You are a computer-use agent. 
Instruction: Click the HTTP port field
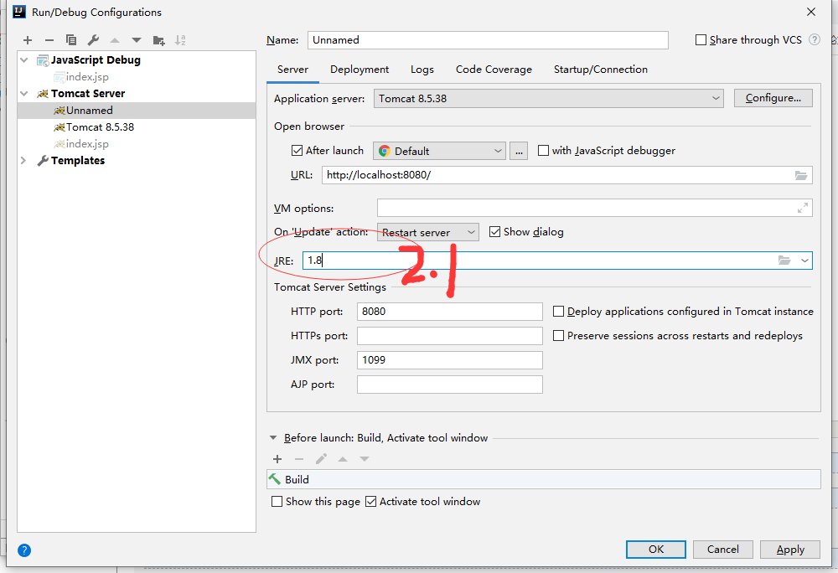coord(449,312)
